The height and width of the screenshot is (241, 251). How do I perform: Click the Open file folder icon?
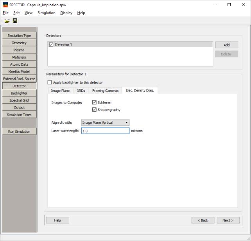tap(7, 21)
